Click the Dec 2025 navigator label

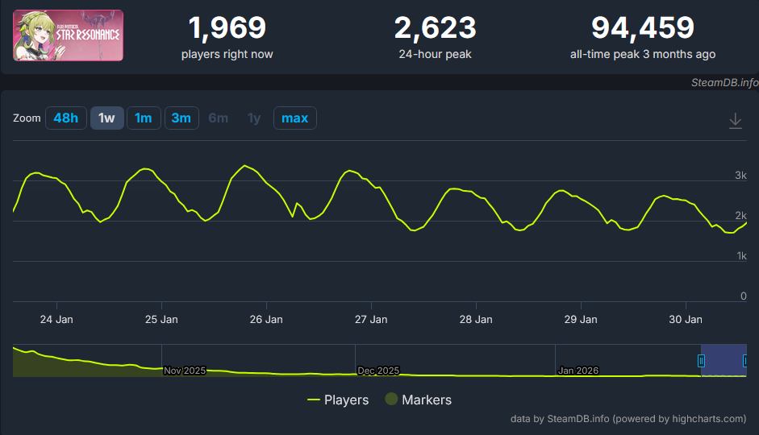(378, 371)
